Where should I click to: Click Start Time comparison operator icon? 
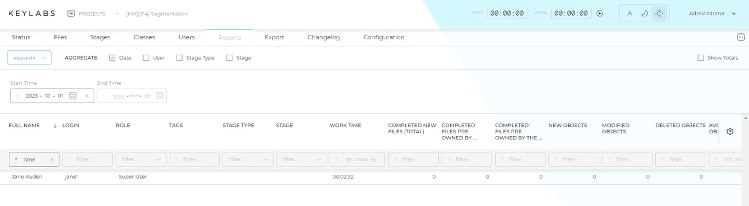(x=18, y=96)
